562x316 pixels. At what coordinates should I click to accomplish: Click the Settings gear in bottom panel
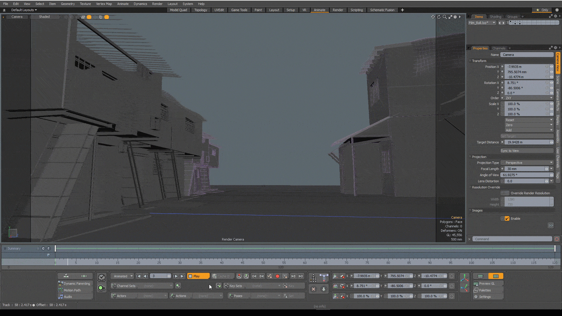[476, 297]
